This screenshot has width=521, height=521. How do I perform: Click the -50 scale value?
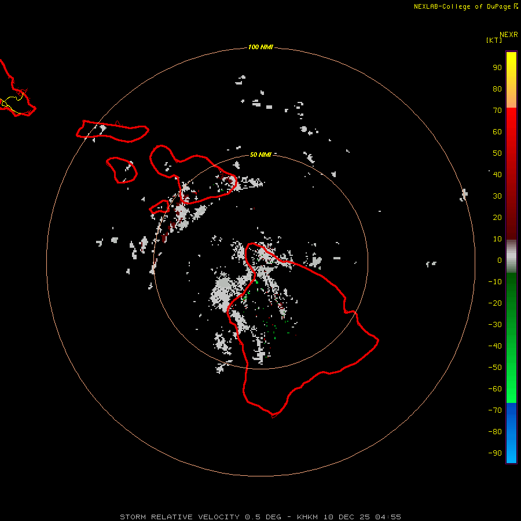point(495,368)
